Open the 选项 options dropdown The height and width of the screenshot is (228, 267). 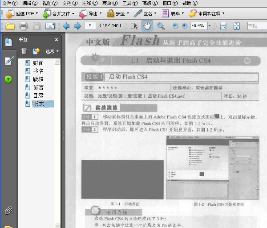[x=52, y=51]
